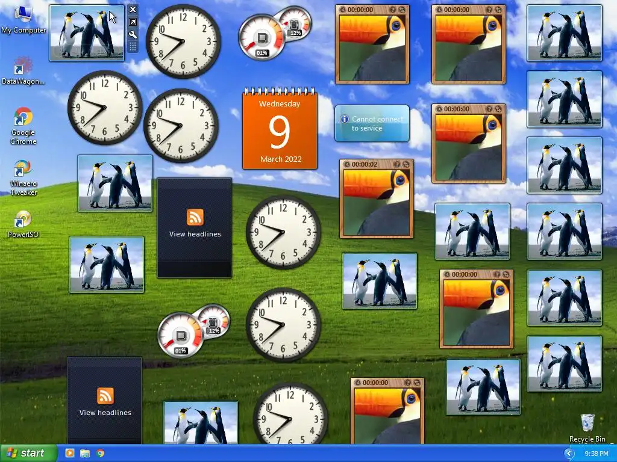617x462 pixels.
Task: Click the gadget's Larger size button
Action: (x=133, y=22)
